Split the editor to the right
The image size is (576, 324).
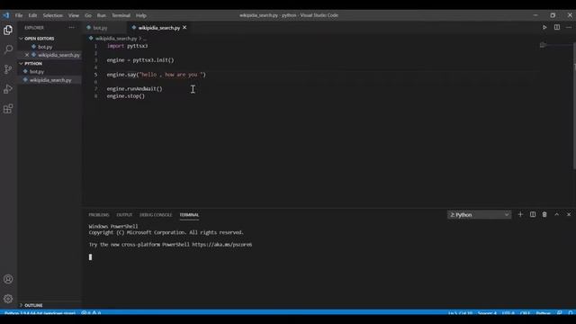[557, 28]
